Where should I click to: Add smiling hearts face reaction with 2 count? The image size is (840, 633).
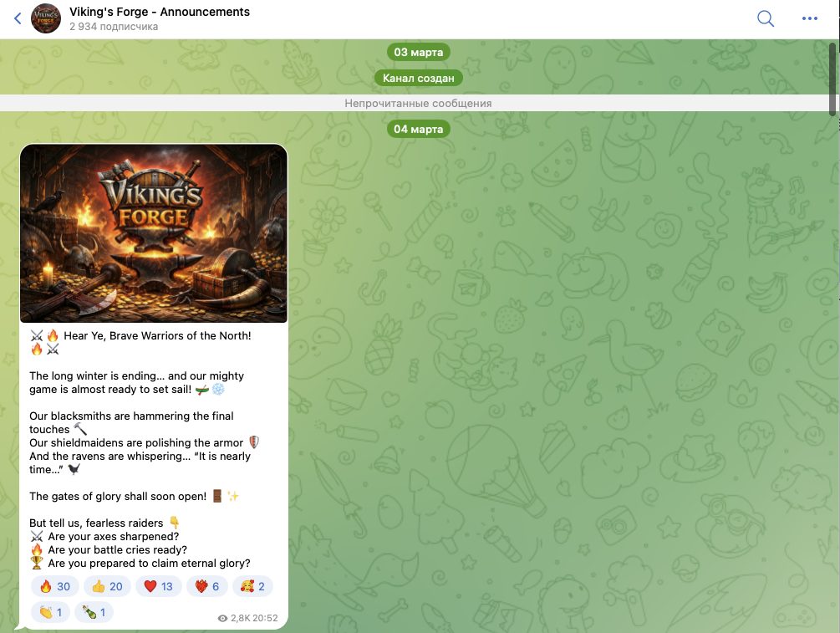tap(253, 586)
